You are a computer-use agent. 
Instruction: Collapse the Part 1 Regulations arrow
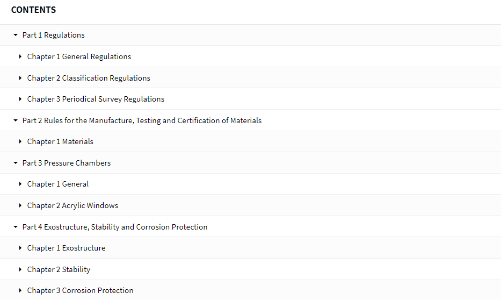click(x=16, y=35)
